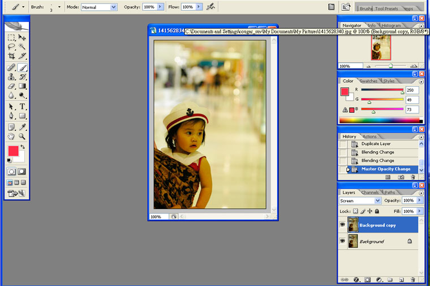Image resolution: width=430 pixels, height=286 pixels.
Task: Switch to the Channels tab
Action: [369, 193]
